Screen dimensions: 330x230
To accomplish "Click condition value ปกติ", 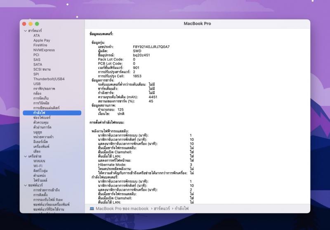I will (121, 114).
